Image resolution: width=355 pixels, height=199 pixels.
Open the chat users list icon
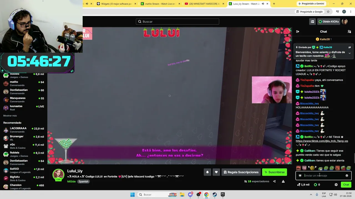[x=349, y=32]
